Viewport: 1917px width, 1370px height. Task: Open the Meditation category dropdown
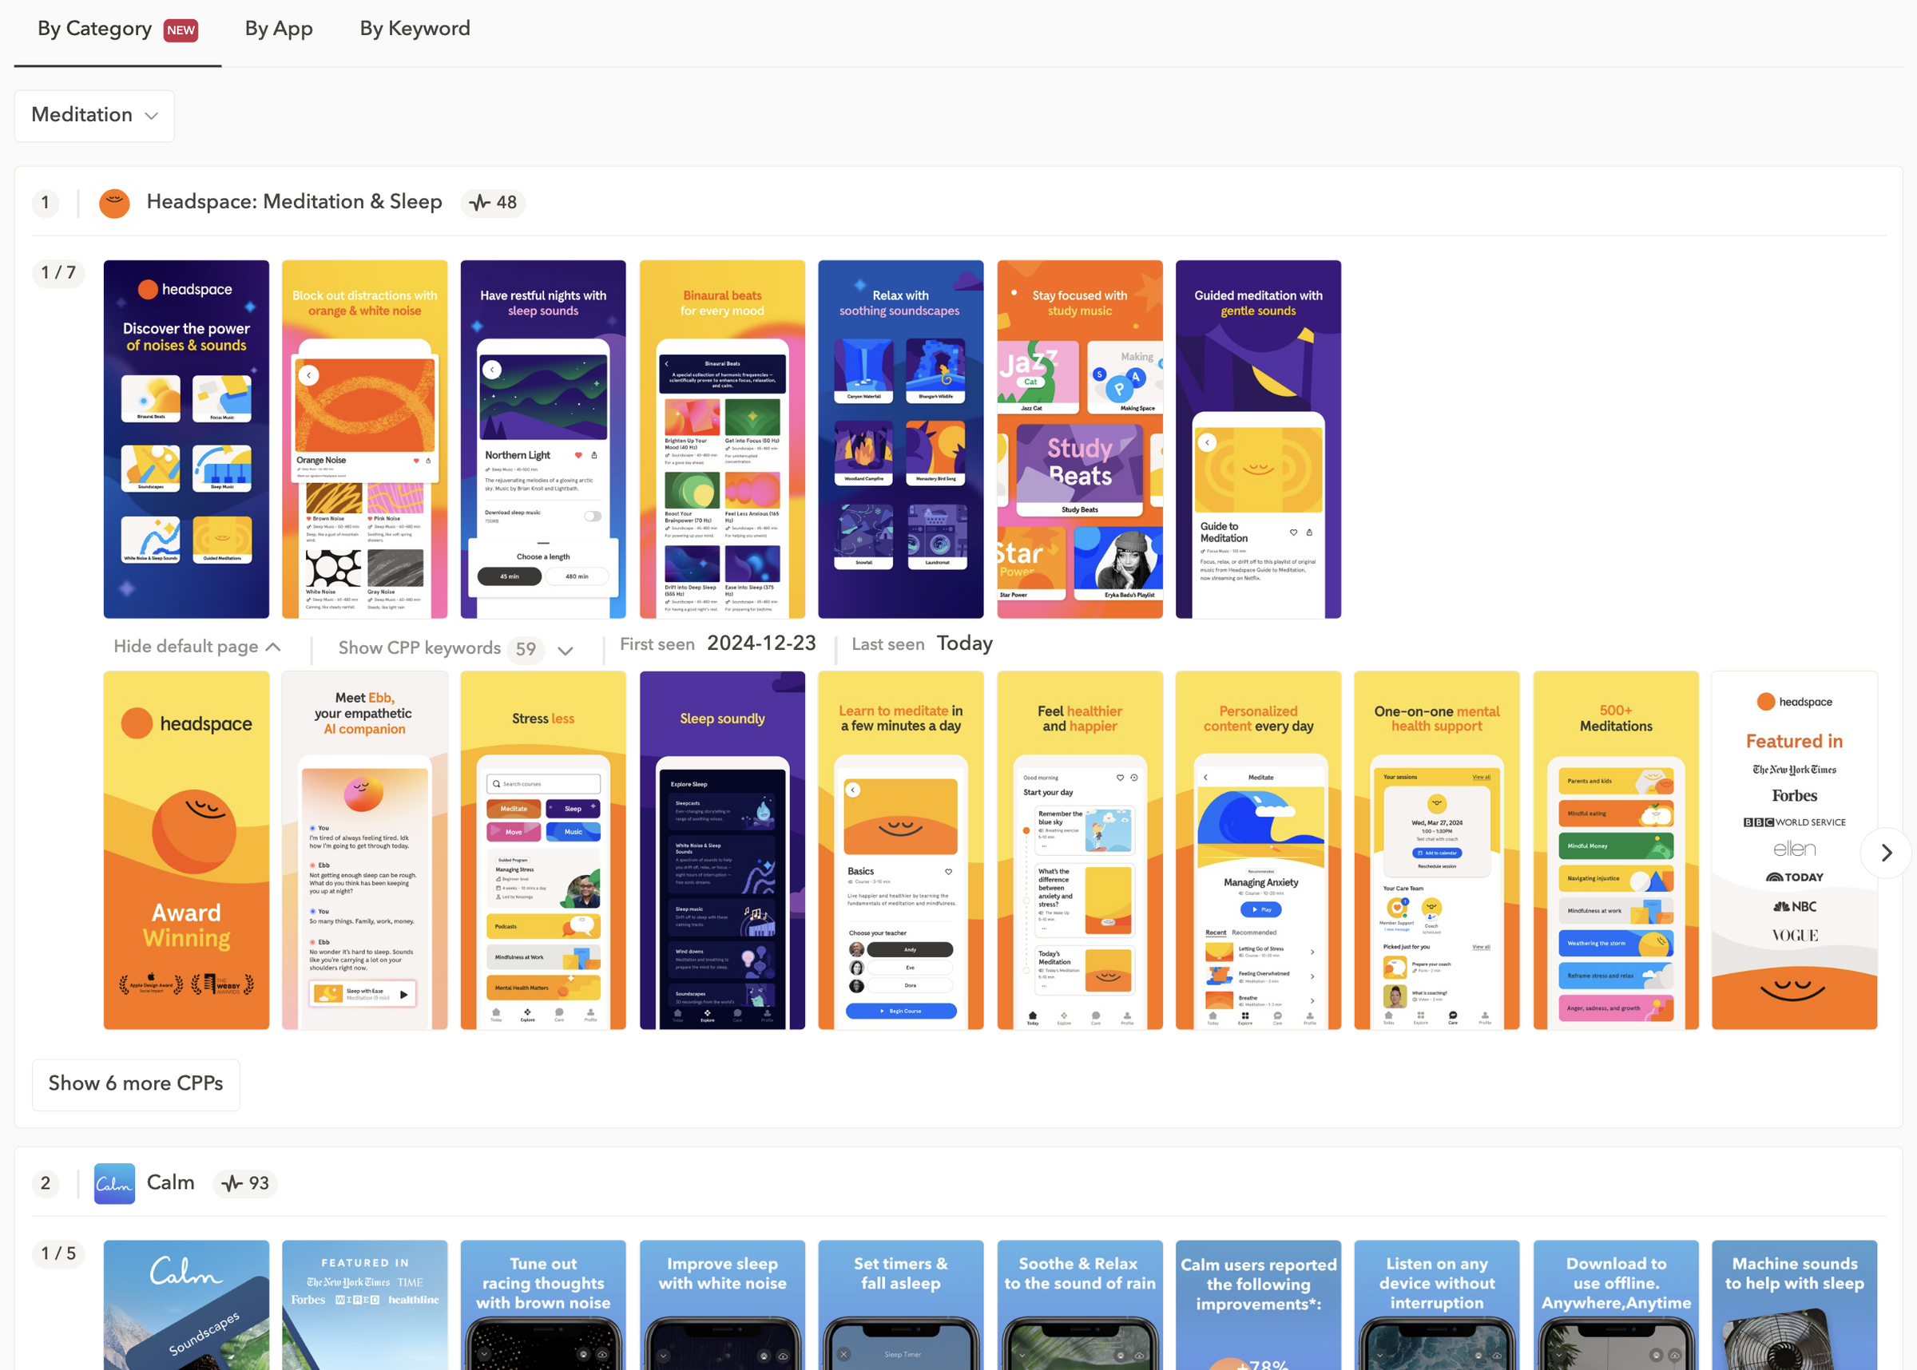94,116
